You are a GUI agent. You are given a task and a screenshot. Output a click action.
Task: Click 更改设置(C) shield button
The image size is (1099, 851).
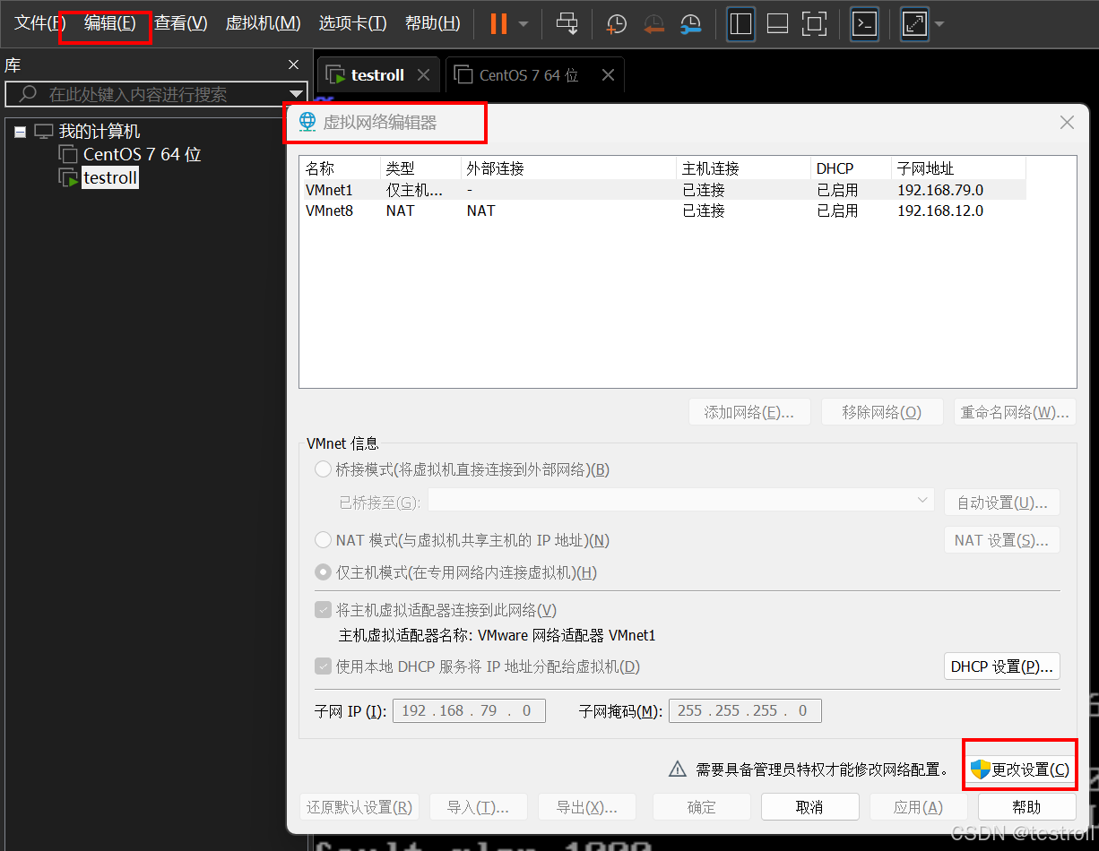point(1020,769)
